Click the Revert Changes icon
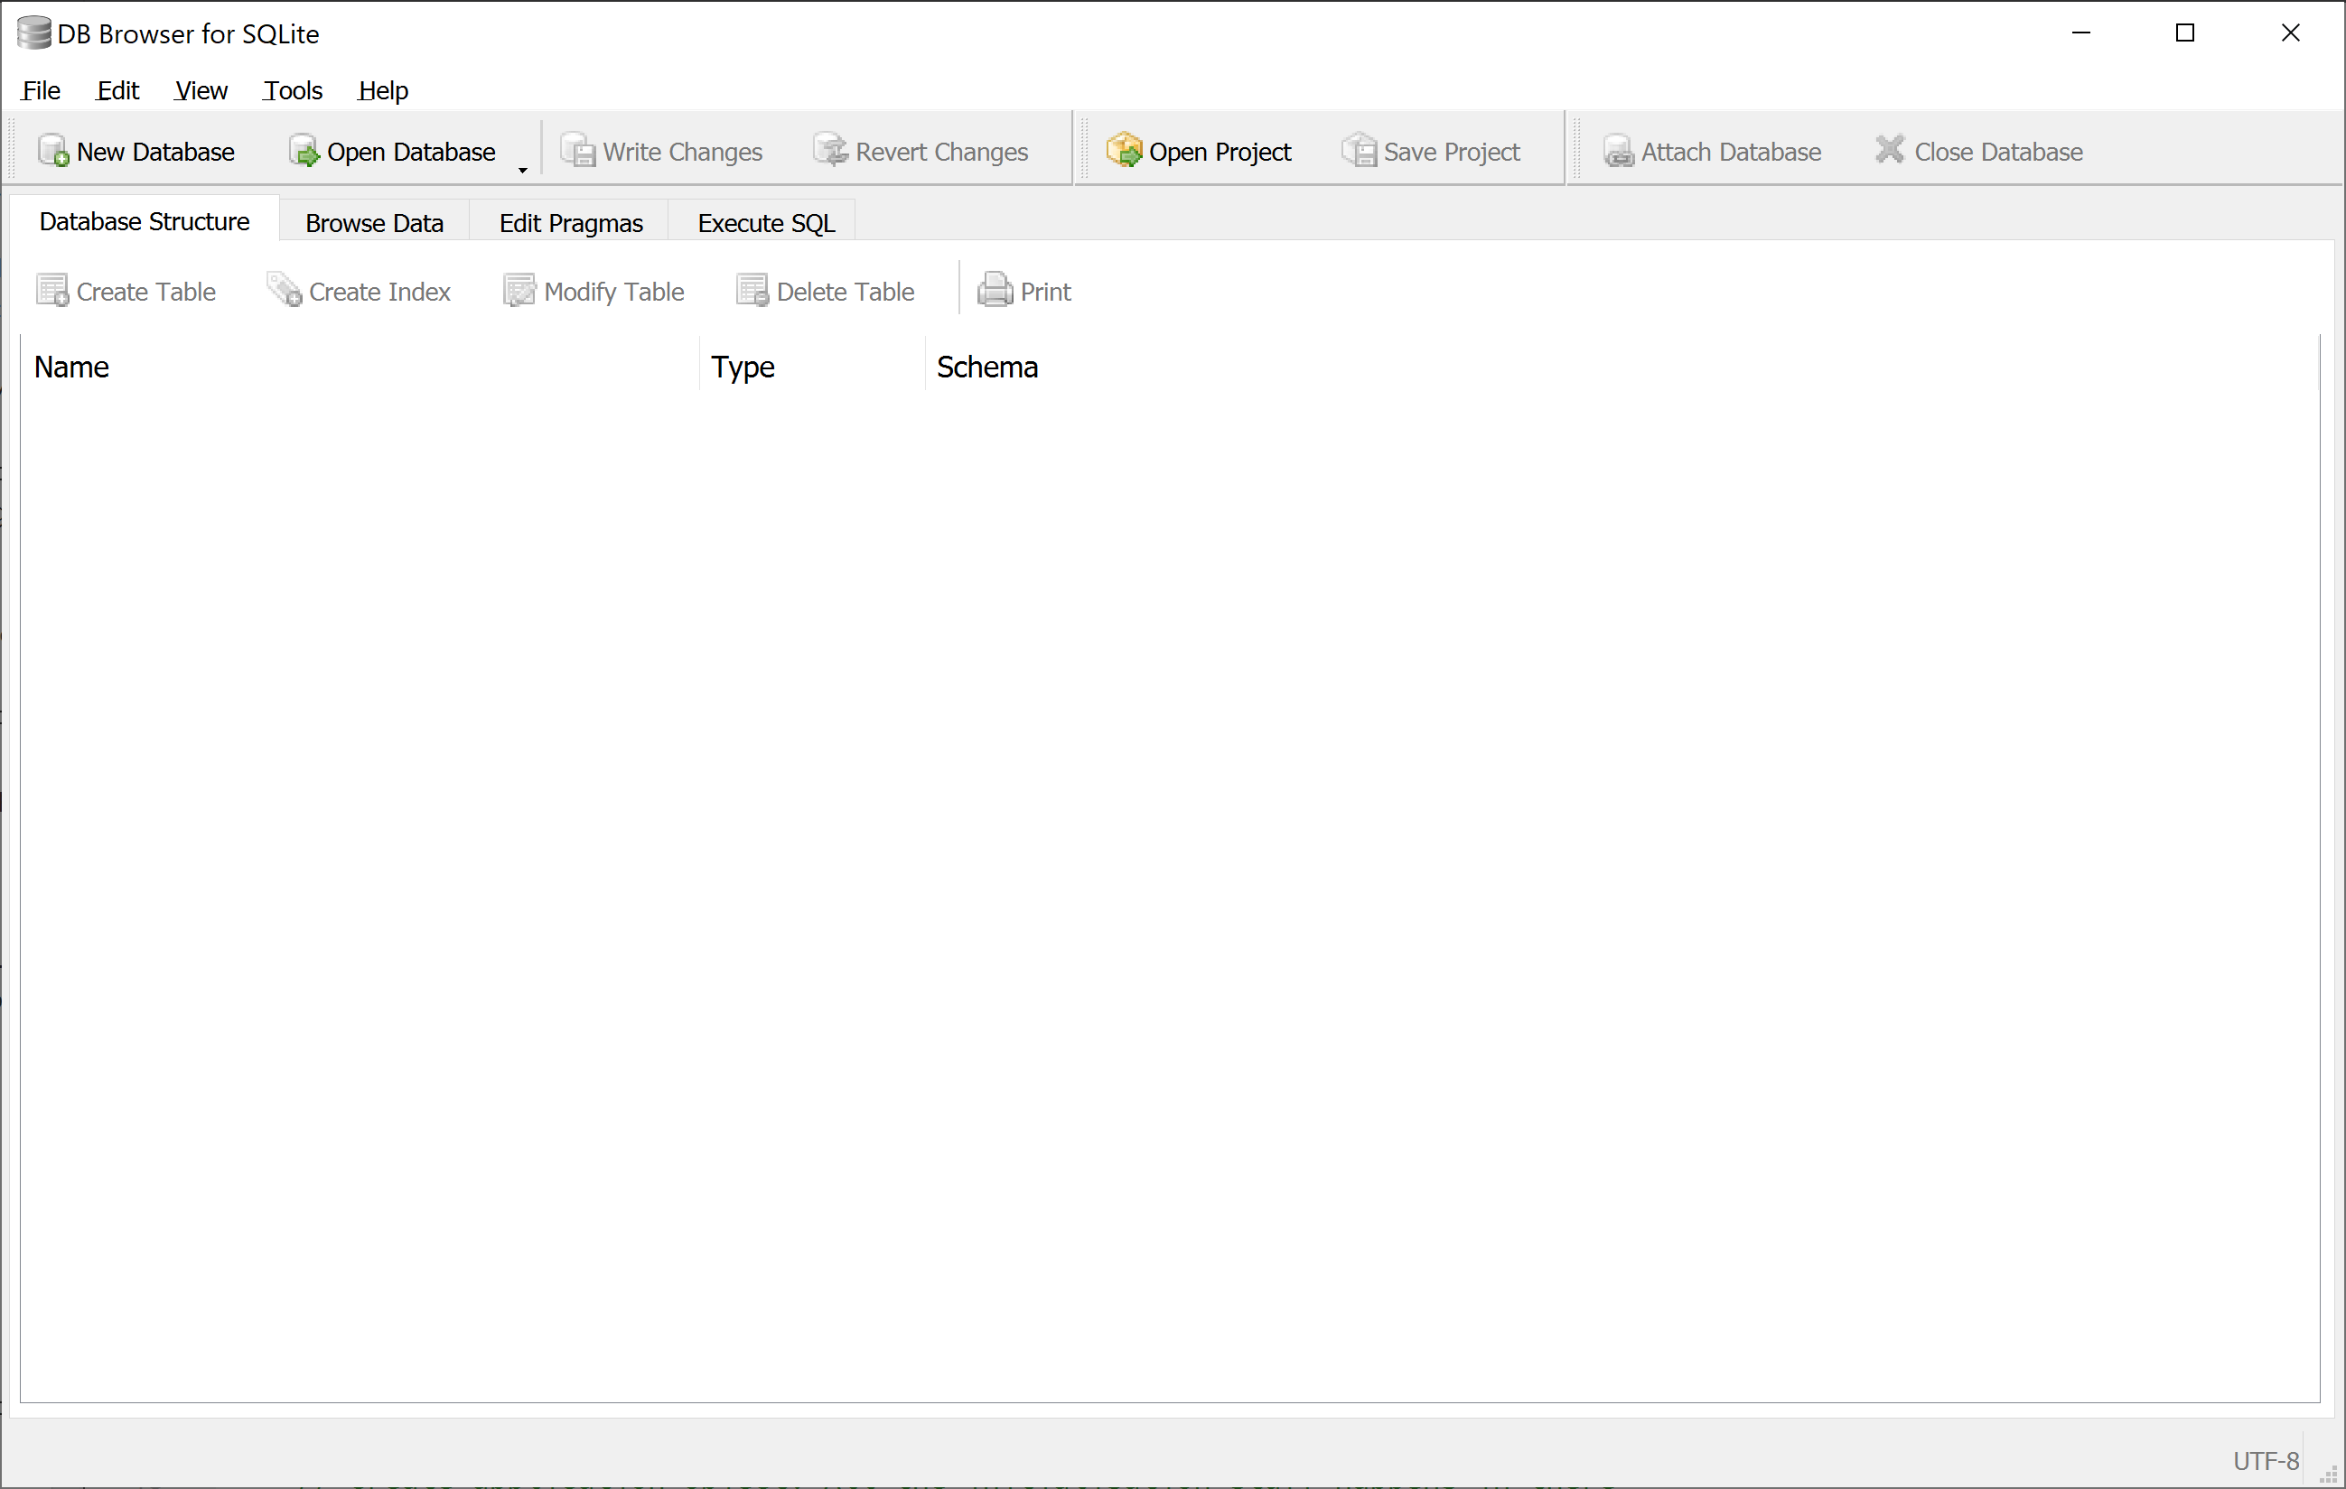 (x=921, y=151)
